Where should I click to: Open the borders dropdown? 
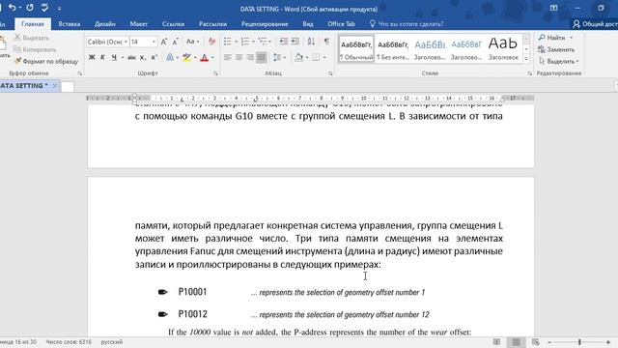pos(324,58)
